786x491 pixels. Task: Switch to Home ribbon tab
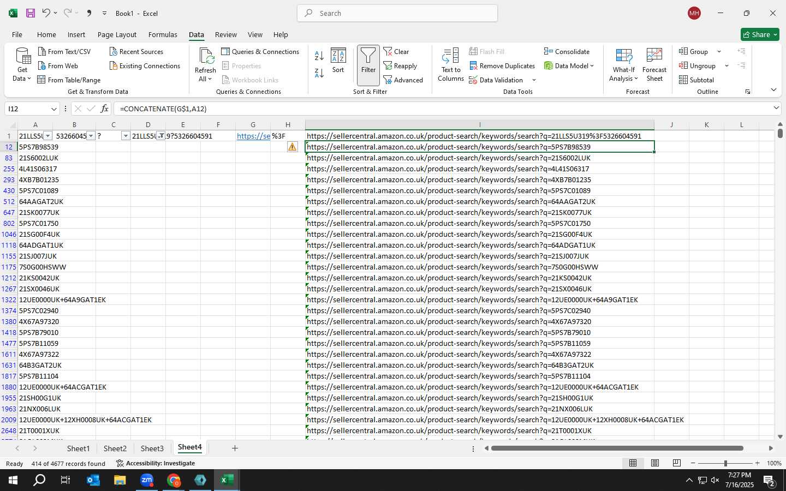point(46,34)
